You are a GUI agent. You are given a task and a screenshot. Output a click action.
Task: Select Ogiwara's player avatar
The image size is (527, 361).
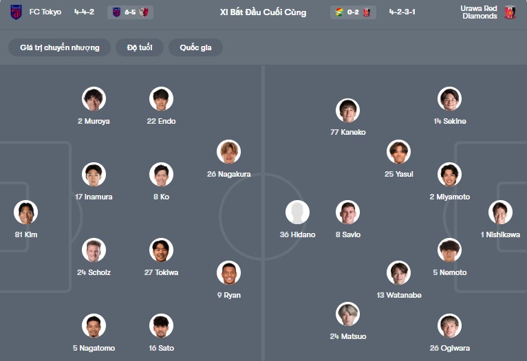pyautogui.click(x=449, y=326)
